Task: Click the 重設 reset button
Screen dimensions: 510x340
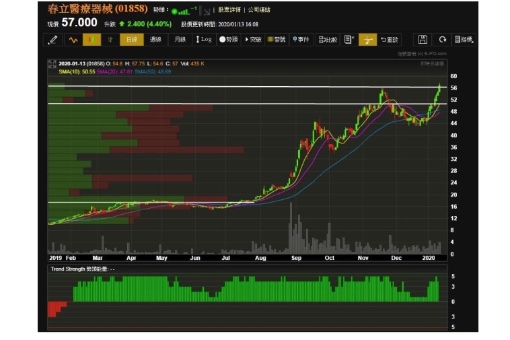Action: coord(390,40)
